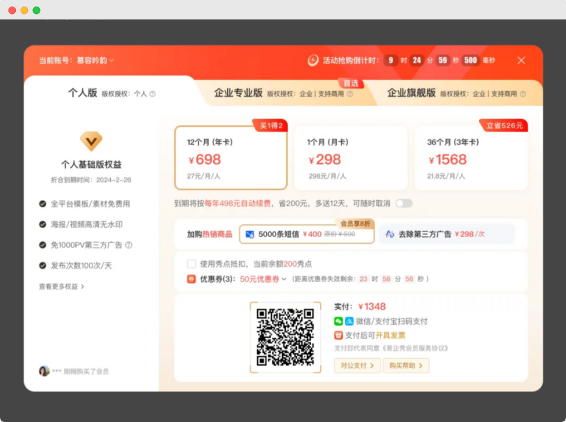Image resolution: width=566 pixels, height=422 pixels.
Task: Switch to the 企业专业版 tab
Action: coord(284,93)
